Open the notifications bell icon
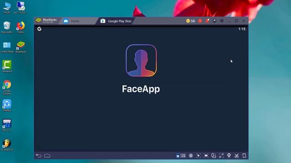 (x=207, y=21)
